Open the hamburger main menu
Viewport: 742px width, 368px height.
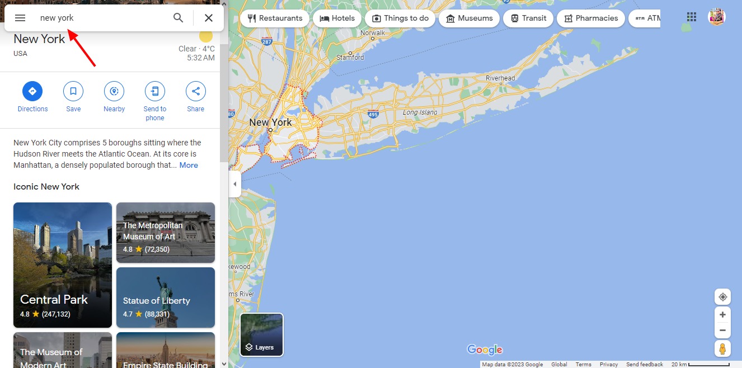click(20, 18)
